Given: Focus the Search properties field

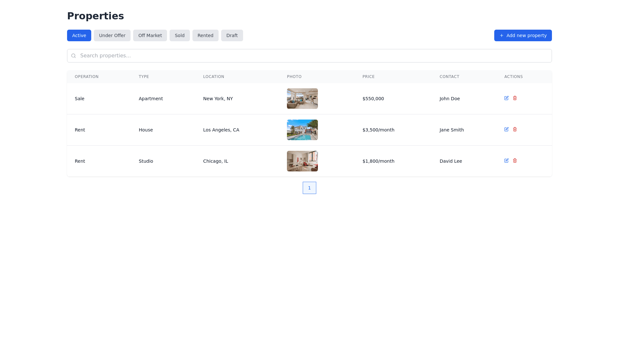Looking at the screenshot, I should coord(309,56).
